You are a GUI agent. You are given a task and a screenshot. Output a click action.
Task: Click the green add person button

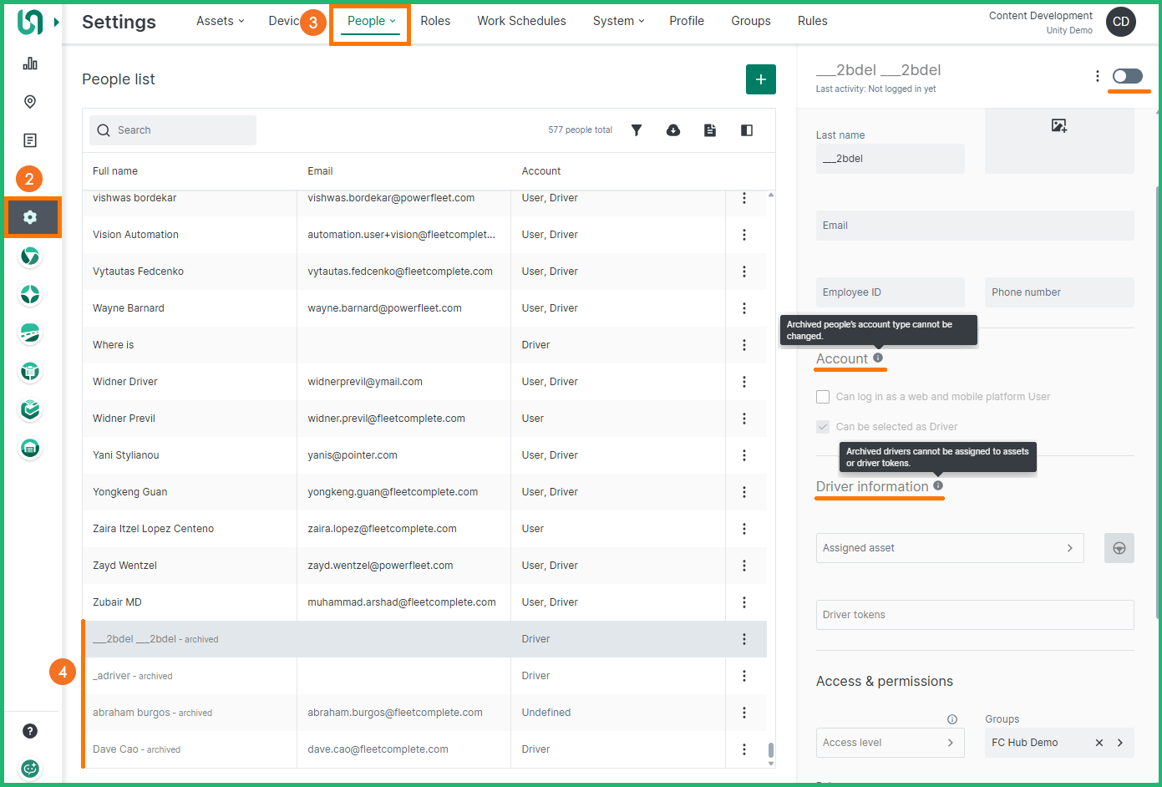760,79
